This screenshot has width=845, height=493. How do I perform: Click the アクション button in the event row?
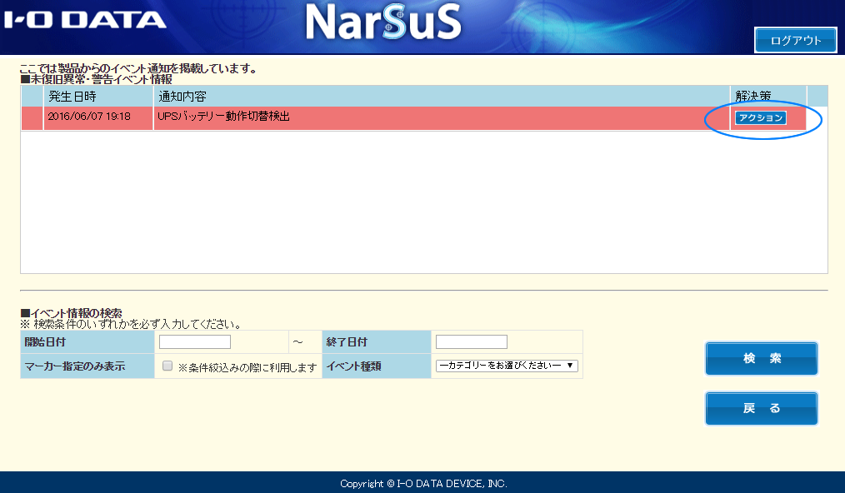tap(760, 117)
